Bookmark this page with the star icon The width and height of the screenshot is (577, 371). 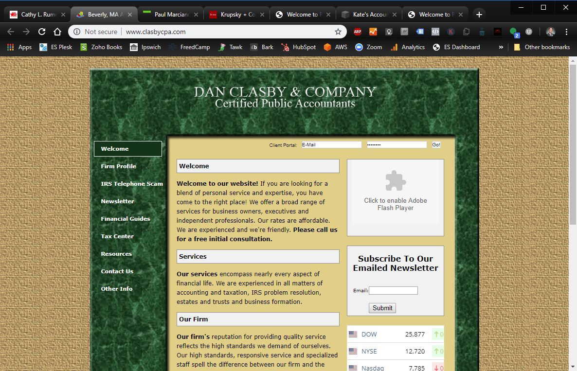pyautogui.click(x=338, y=32)
